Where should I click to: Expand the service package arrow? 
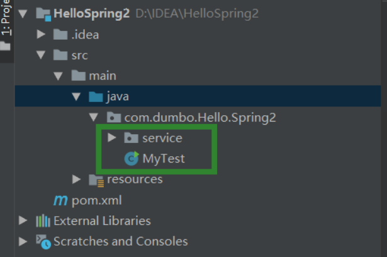(112, 138)
